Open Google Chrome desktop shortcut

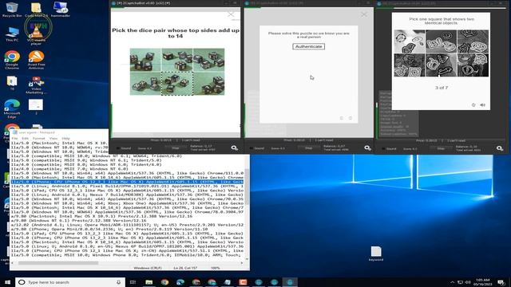point(12,61)
